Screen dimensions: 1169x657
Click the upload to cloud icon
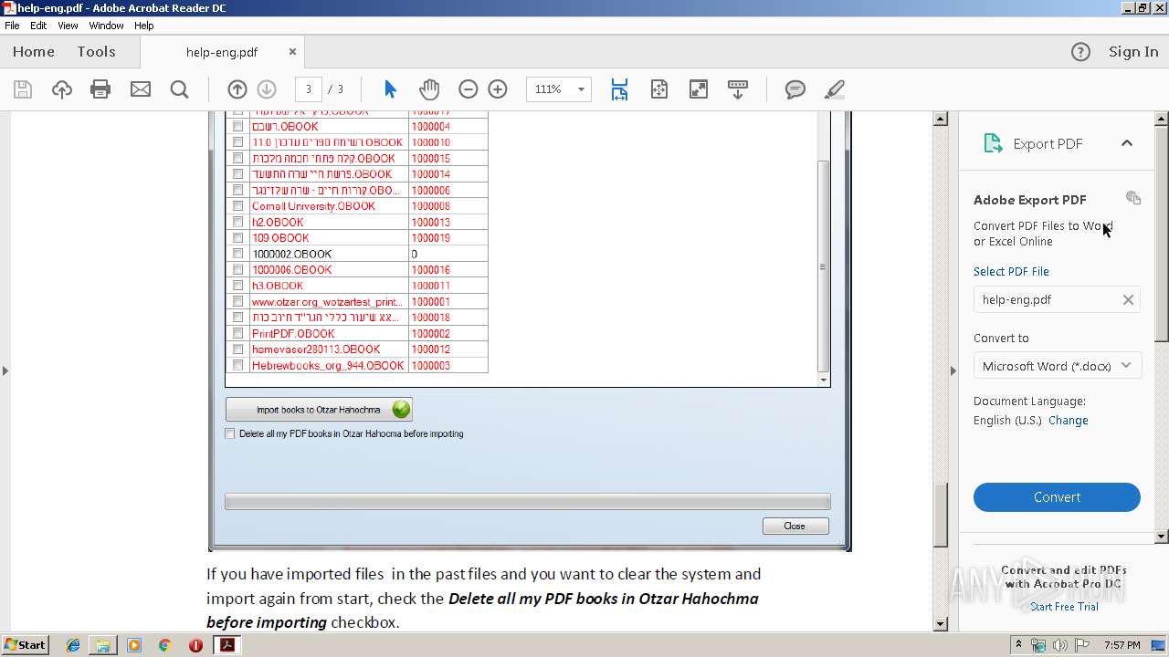[x=61, y=89]
